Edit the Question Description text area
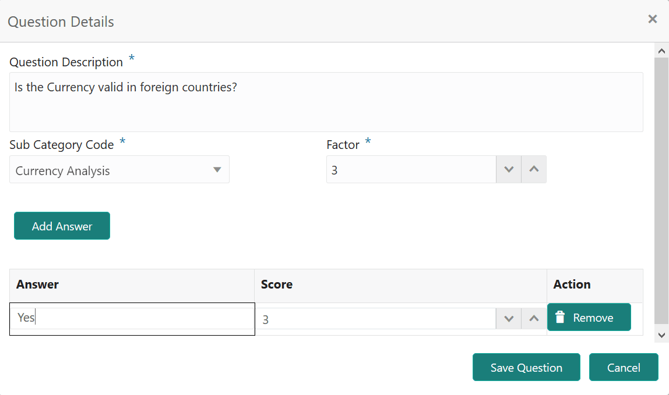Viewport: 669px width, 395px height. point(326,102)
